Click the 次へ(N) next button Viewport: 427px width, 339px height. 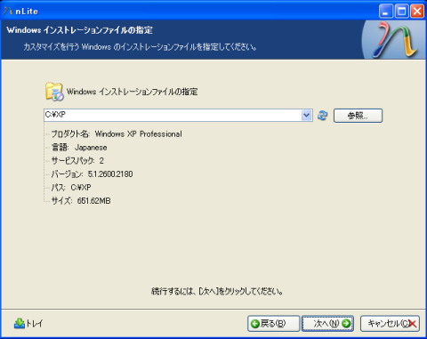click(x=327, y=323)
